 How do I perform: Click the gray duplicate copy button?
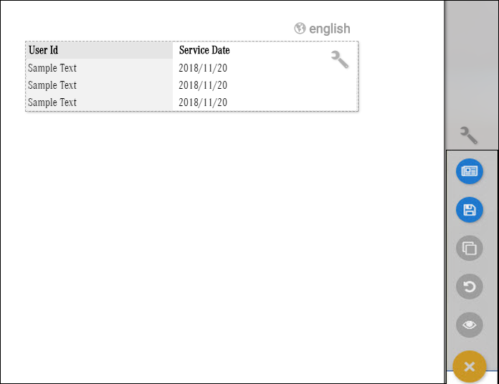click(470, 249)
